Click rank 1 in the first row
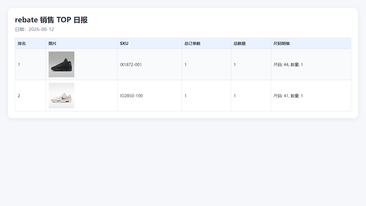This screenshot has height=206, width=366. (19, 65)
